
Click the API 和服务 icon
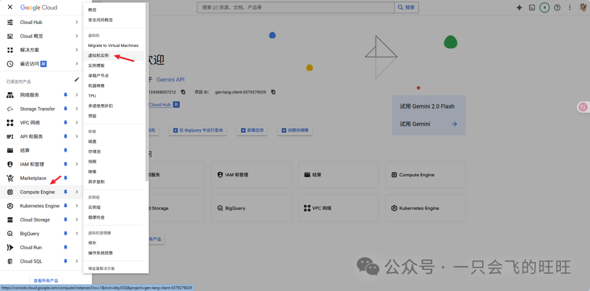coord(10,136)
